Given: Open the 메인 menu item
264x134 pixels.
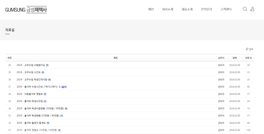Looking at the screenshot, I should [151, 9].
